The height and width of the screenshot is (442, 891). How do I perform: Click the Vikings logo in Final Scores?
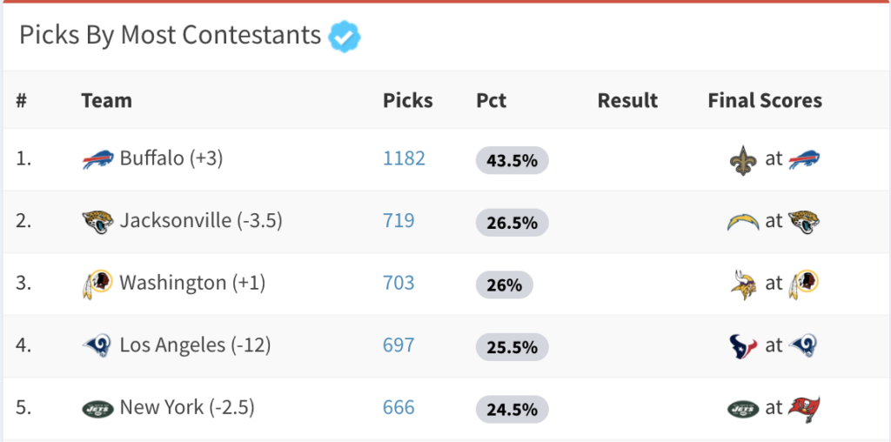click(x=743, y=285)
